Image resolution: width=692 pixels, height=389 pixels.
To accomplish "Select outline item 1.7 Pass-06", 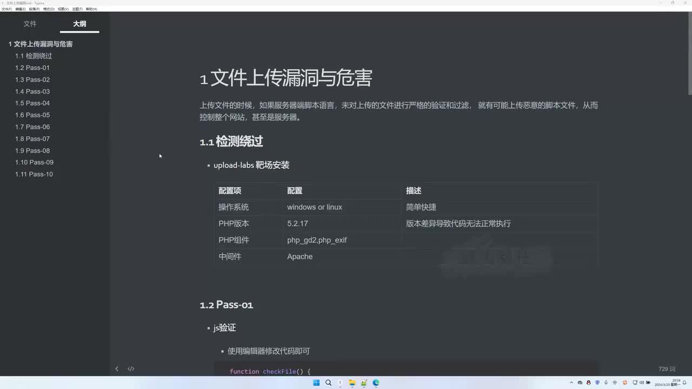I will [32, 127].
